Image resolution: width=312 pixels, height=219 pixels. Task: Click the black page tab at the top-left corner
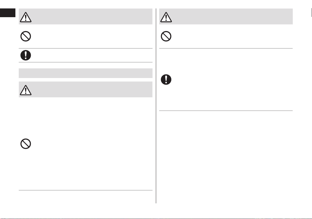pyautogui.click(x=8, y=13)
